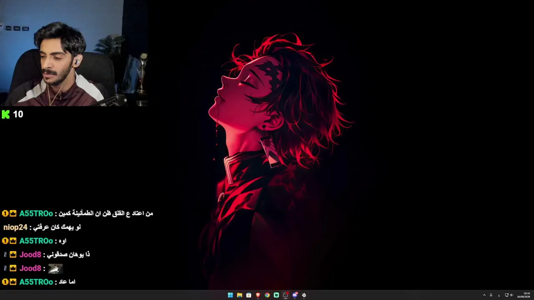Image resolution: width=534 pixels, height=300 pixels.
Task: Click username A55TROo beside the اوه message
Action: 36,241
